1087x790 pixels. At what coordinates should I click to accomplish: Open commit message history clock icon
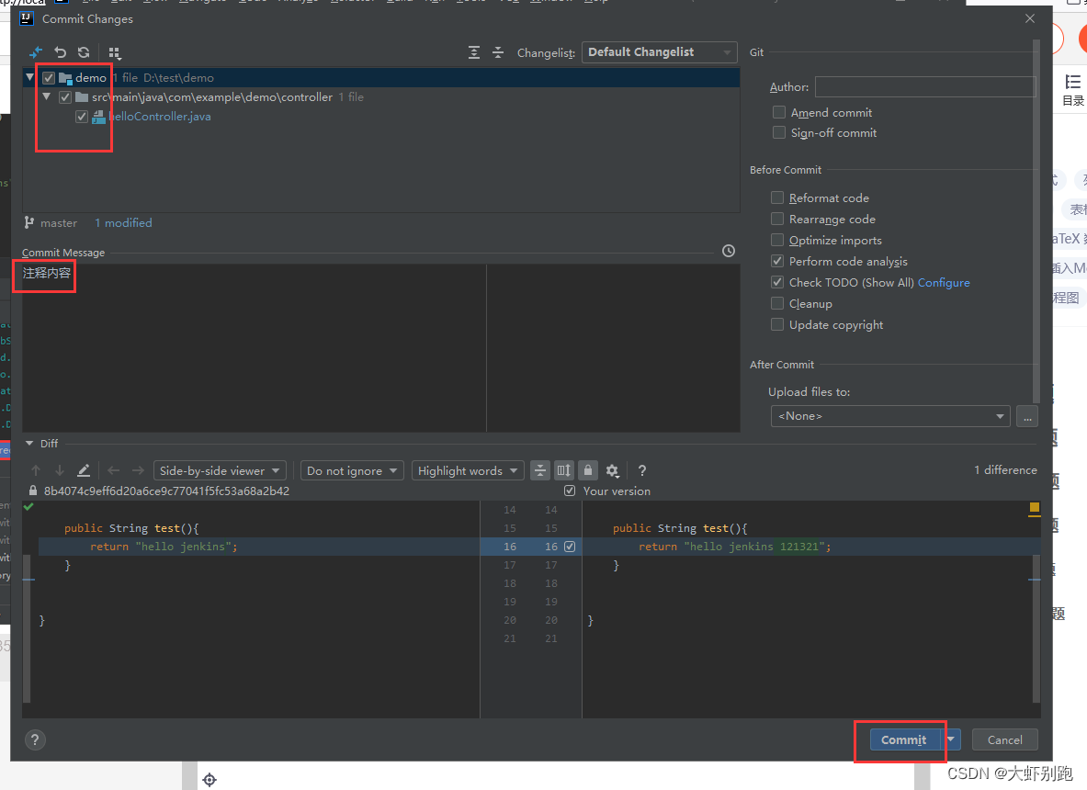pos(729,251)
